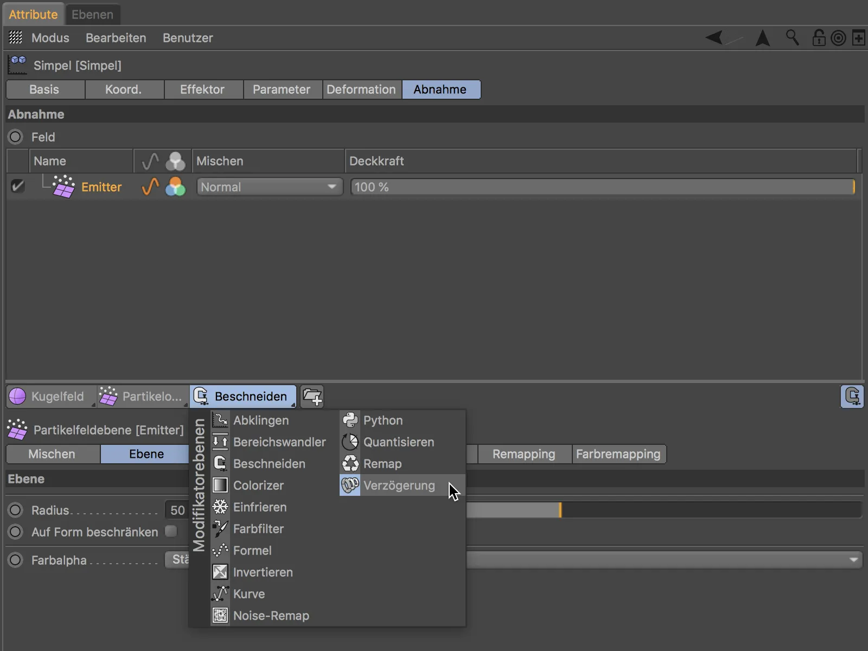Switch to the Remapping tab
The height and width of the screenshot is (651, 868).
click(525, 454)
